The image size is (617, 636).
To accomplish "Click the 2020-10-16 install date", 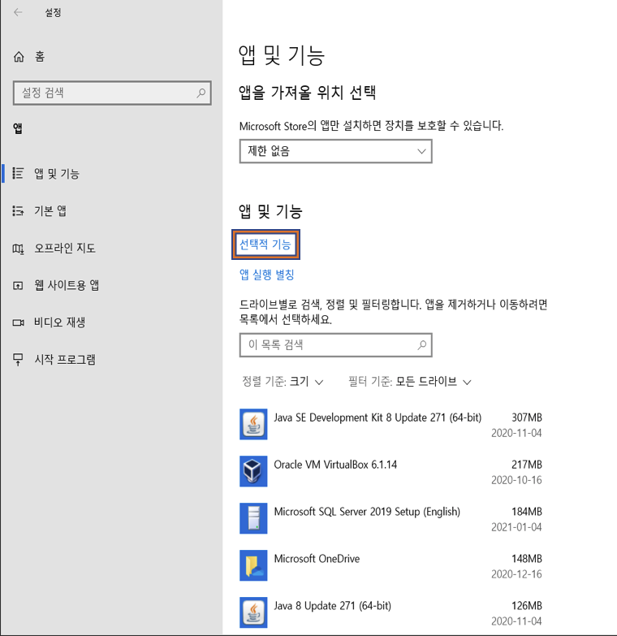I will coord(516,480).
